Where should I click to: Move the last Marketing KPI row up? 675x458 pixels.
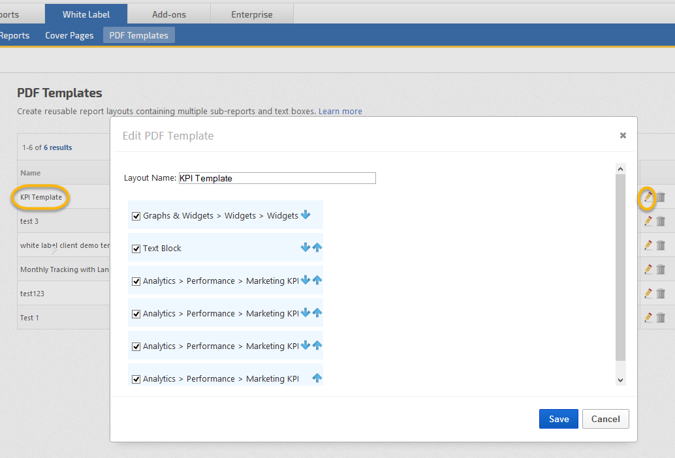pos(317,378)
